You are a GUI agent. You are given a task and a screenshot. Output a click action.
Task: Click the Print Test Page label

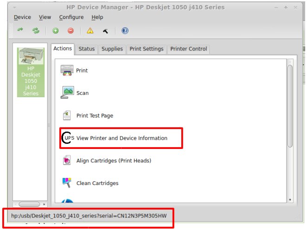point(95,116)
